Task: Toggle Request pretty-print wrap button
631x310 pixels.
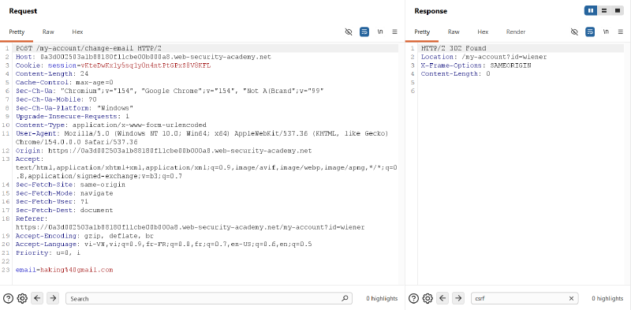Action: pyautogui.click(x=364, y=32)
